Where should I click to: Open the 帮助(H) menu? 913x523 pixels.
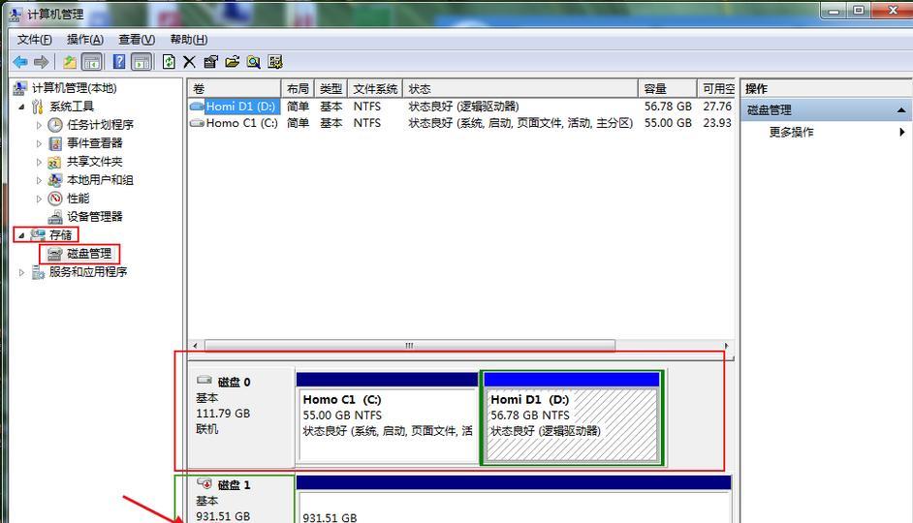click(189, 40)
